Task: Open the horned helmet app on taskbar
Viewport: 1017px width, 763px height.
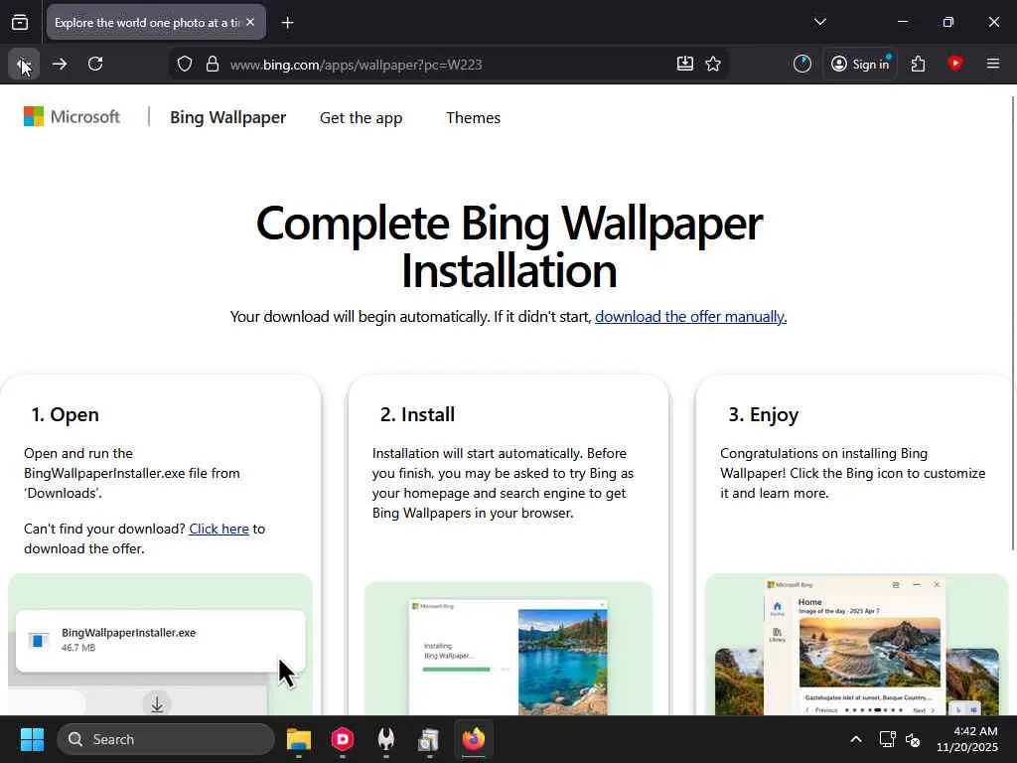Action: click(x=386, y=739)
